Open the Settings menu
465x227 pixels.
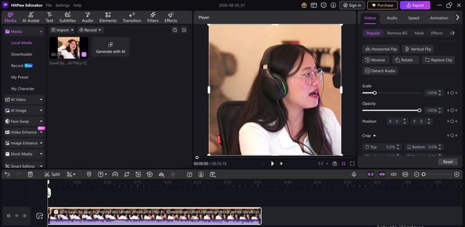62,5
